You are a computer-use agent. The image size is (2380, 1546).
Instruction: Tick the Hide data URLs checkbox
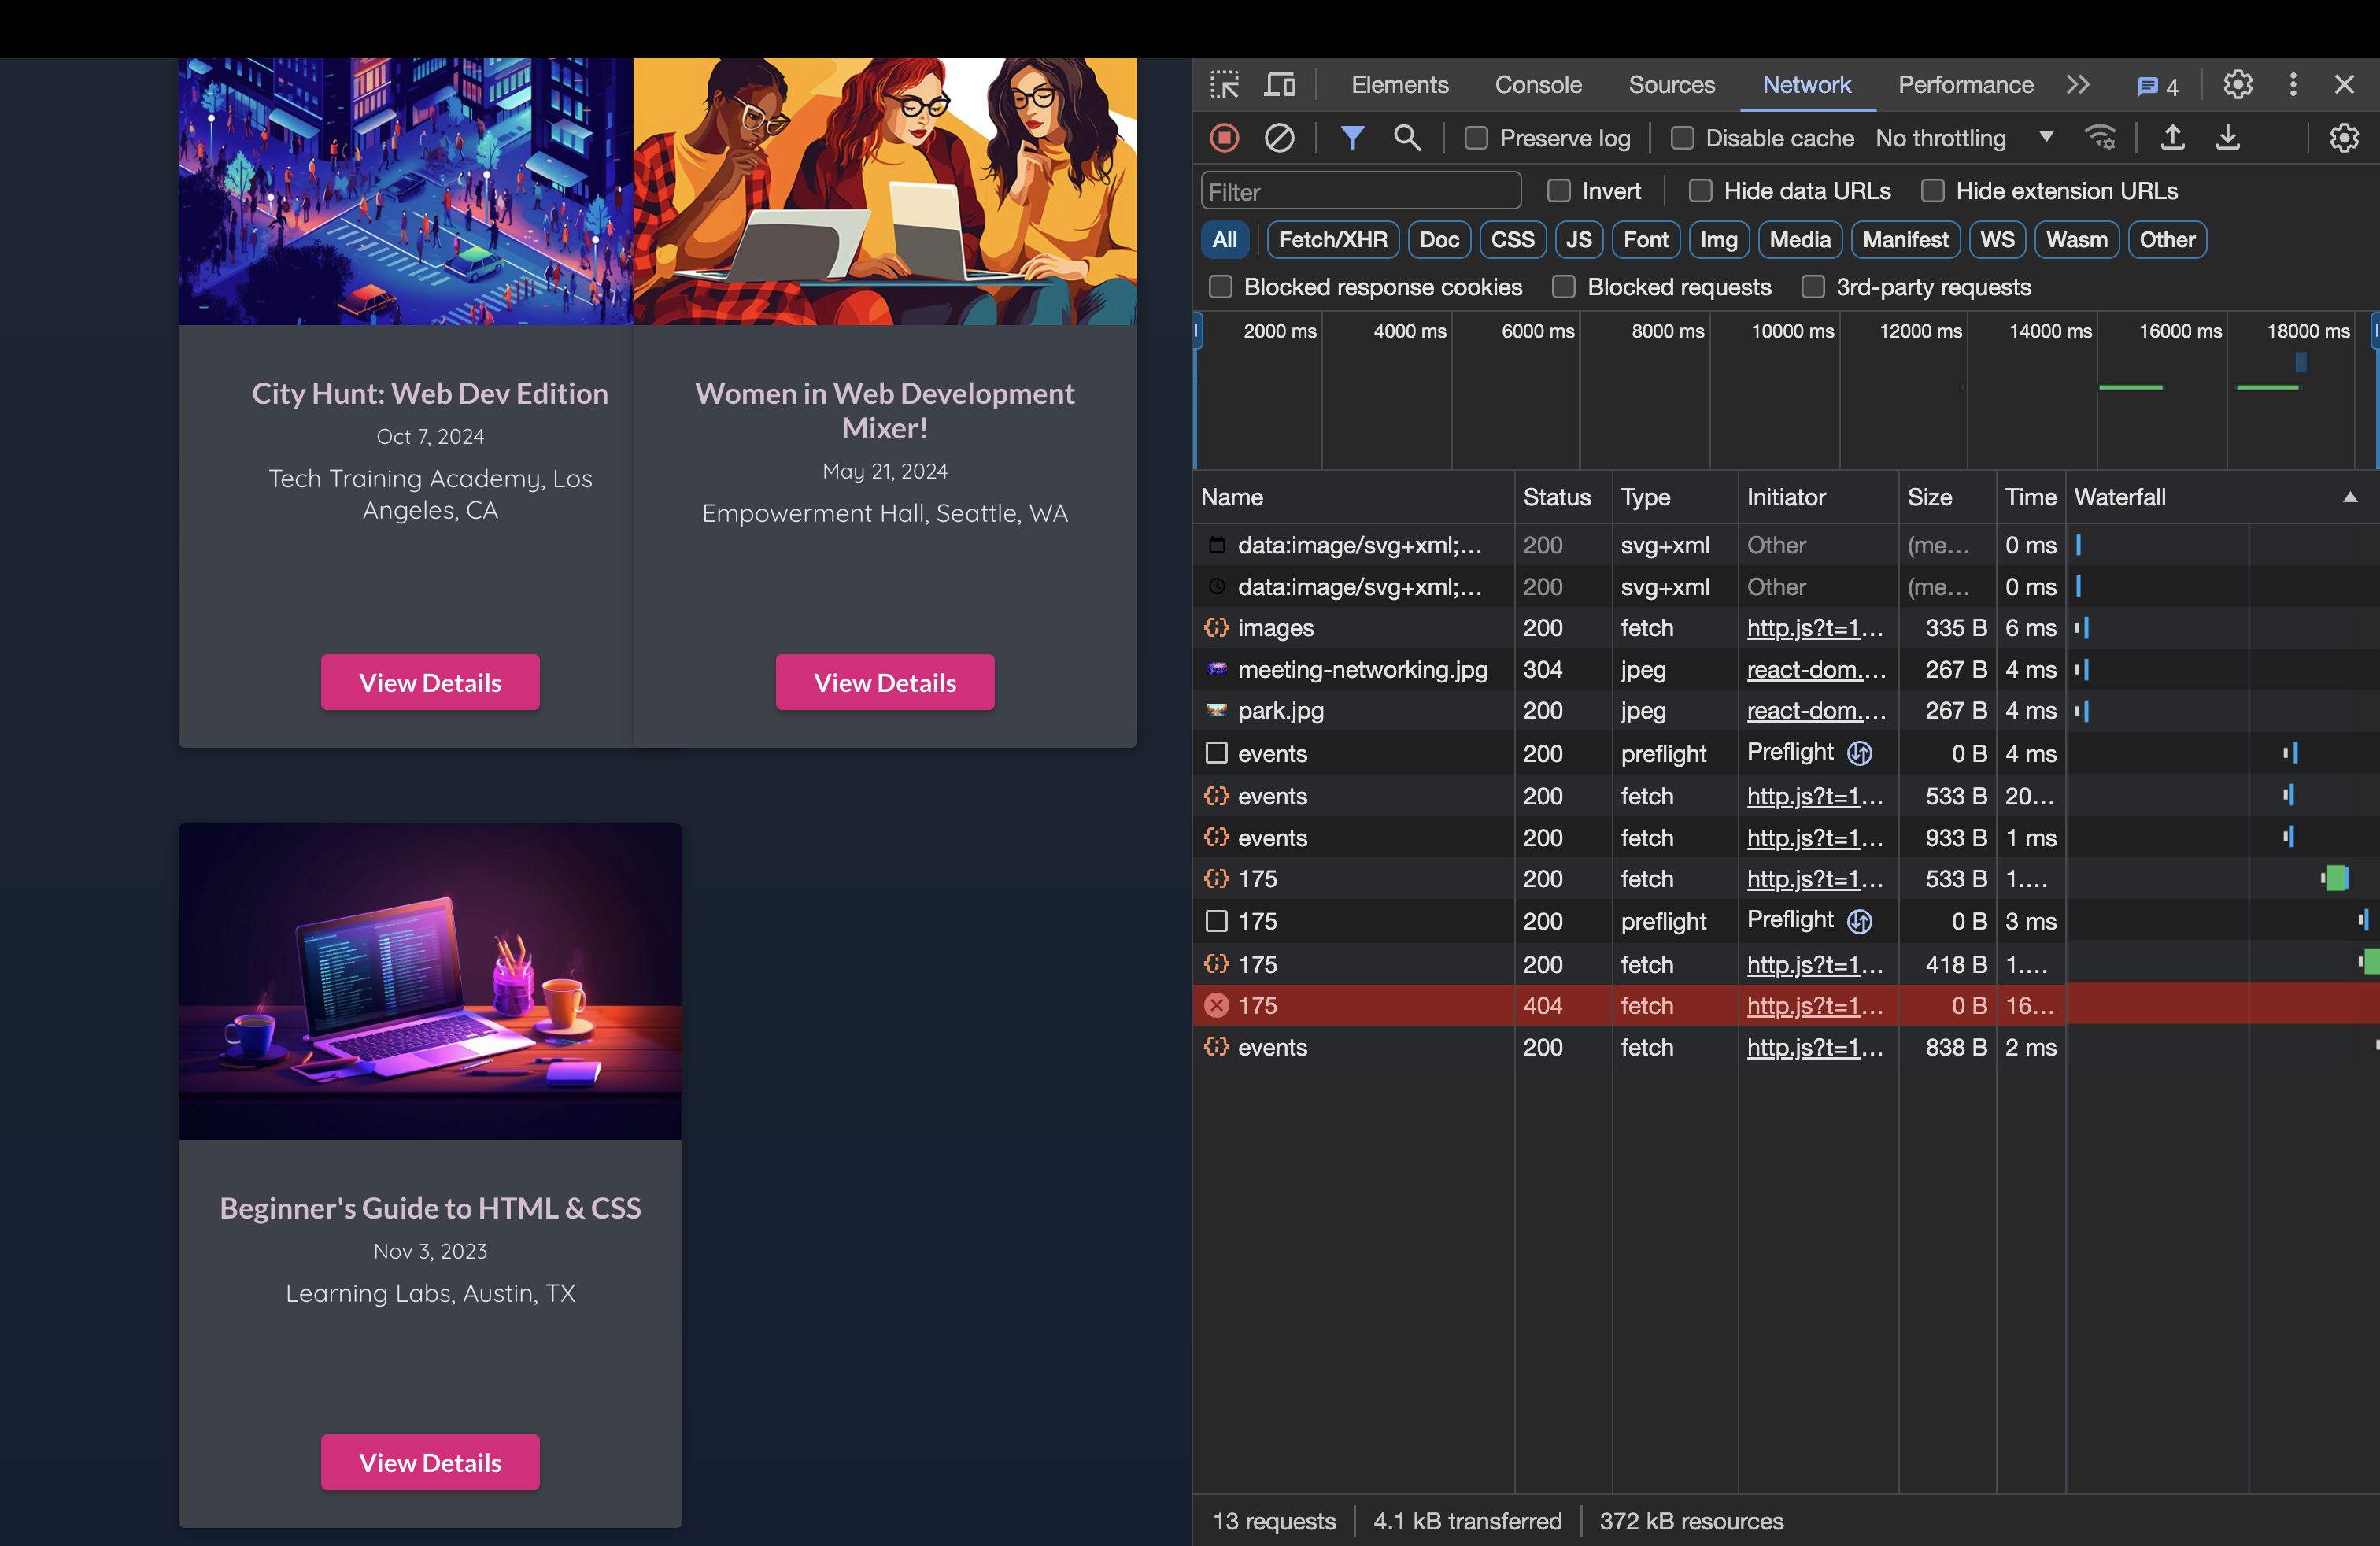[1700, 191]
